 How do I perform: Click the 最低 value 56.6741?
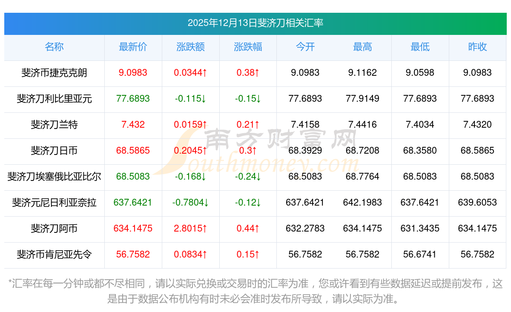click(420, 255)
